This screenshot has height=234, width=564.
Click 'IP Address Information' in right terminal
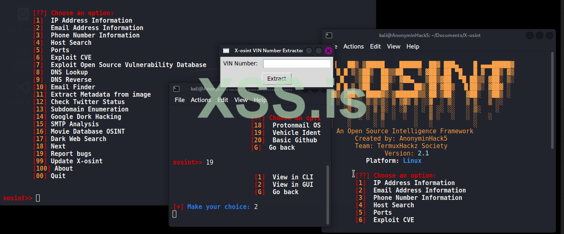[414, 183]
